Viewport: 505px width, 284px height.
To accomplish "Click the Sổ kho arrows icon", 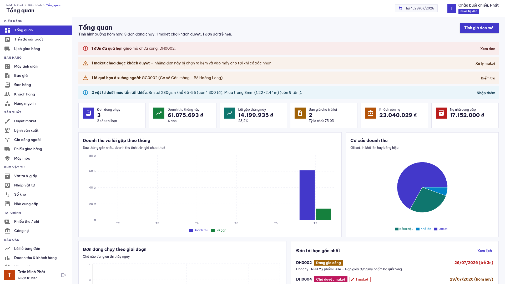I will [7, 194].
